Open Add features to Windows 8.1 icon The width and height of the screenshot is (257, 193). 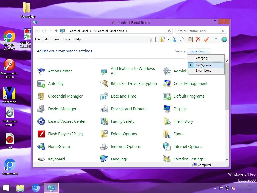coord(104,72)
